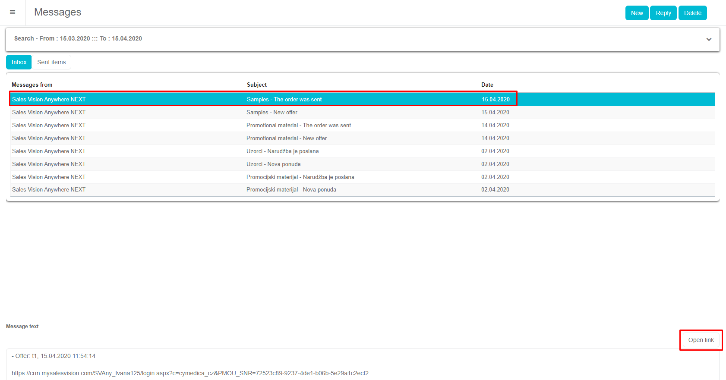Select 'Promocijski materijal - Narudžba je poslana' row
Viewport: 726px width, 380px height.
[x=300, y=177]
